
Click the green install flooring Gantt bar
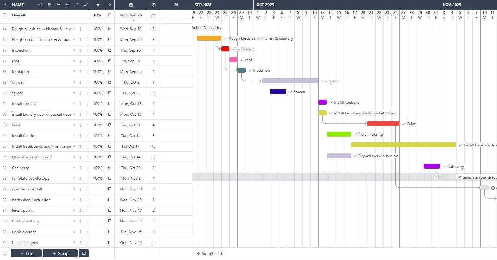339,134
